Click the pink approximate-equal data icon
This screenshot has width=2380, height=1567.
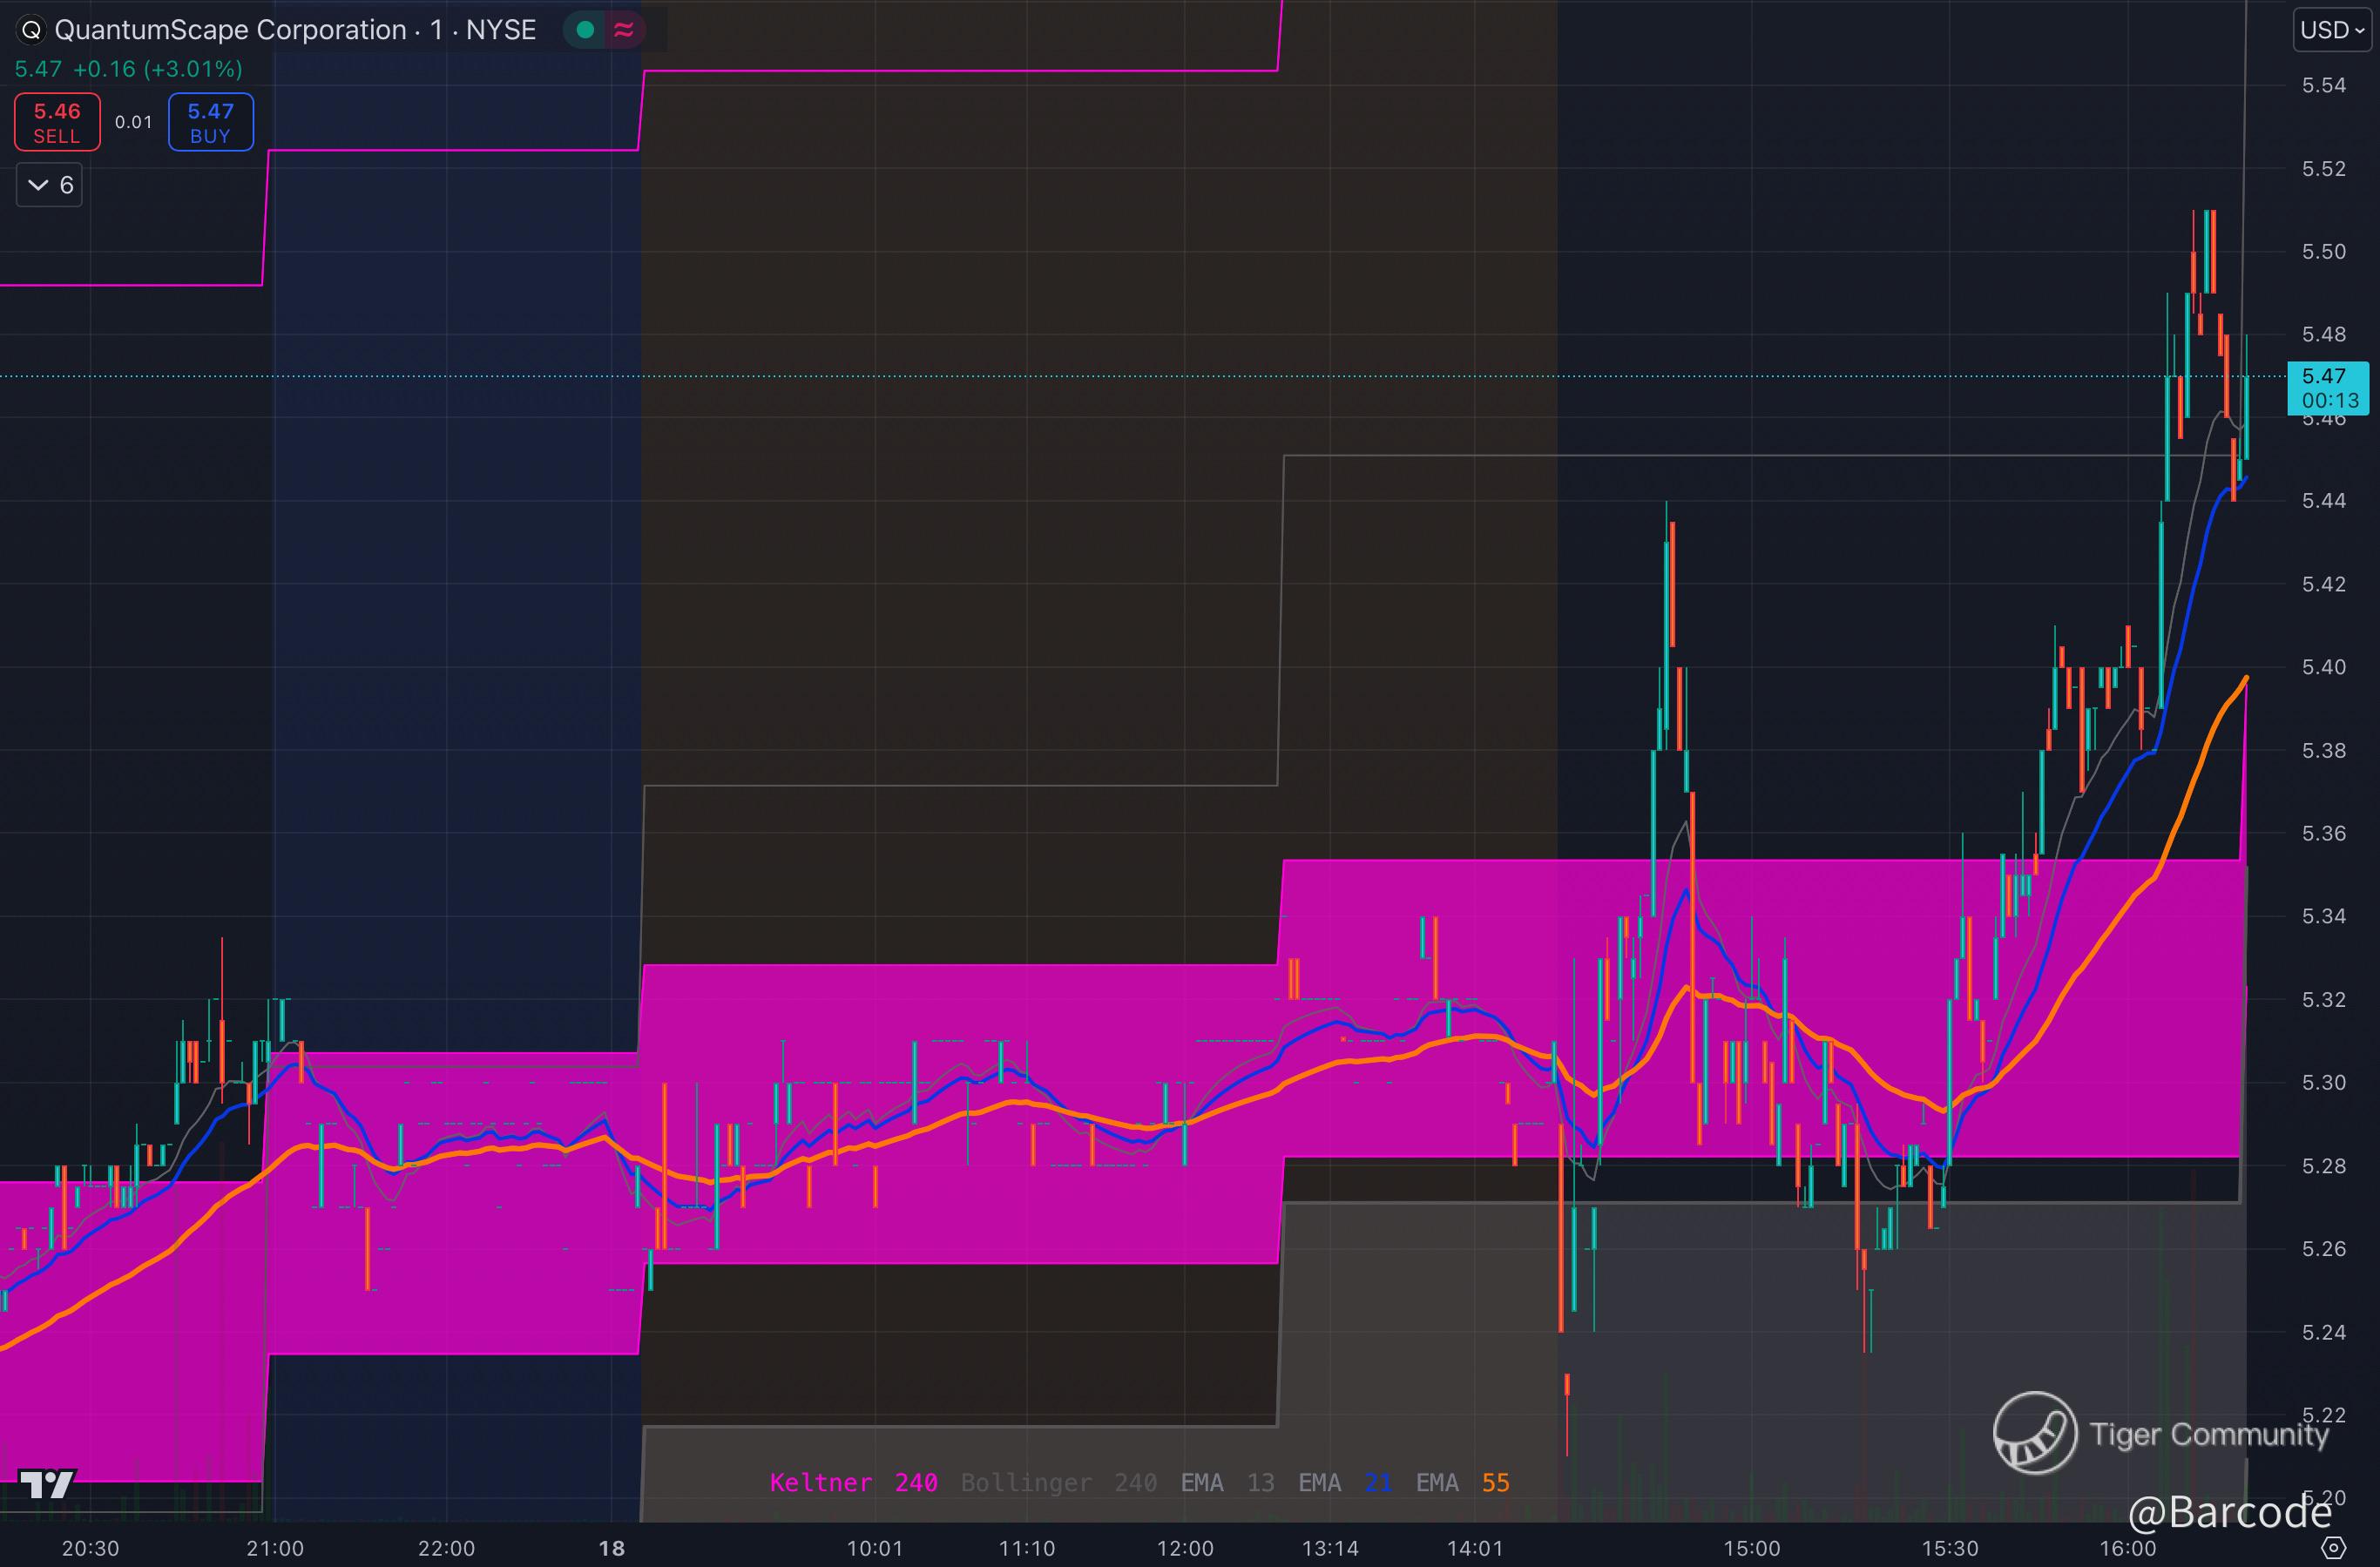624,30
